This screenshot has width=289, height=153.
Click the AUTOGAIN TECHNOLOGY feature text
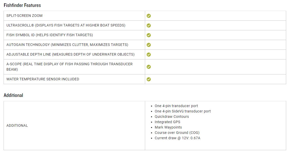coord(67,45)
